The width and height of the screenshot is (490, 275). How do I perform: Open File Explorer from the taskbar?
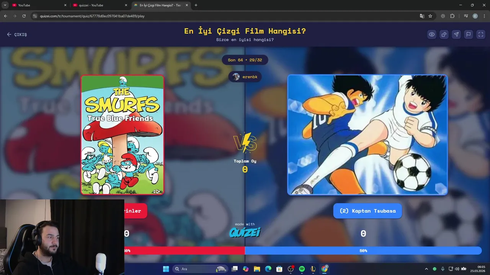pyautogui.click(x=257, y=269)
